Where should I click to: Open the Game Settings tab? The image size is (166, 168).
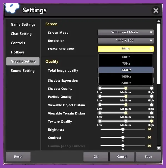pyautogui.click(x=23, y=25)
